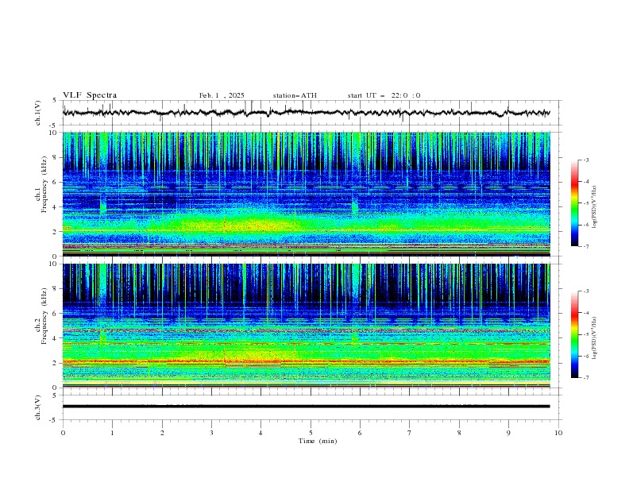This screenshot has width=629, height=486.
Task: Click the "3" tick on the time axis
Action: click(212, 433)
